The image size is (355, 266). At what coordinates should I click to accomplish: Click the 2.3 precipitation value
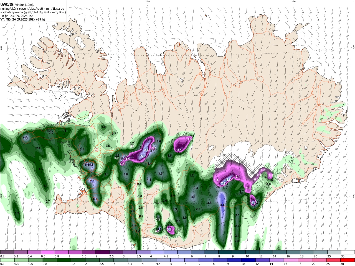[198, 209]
